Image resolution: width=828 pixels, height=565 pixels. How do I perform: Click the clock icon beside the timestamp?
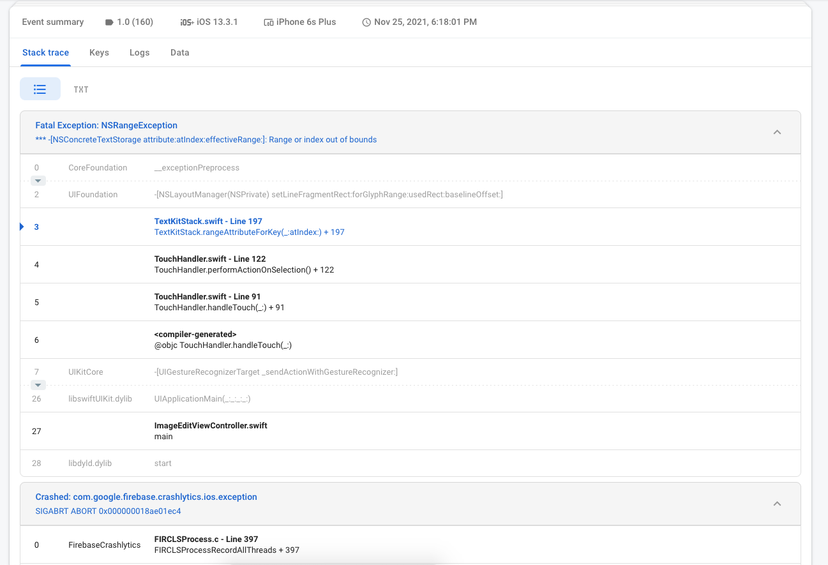click(x=366, y=22)
